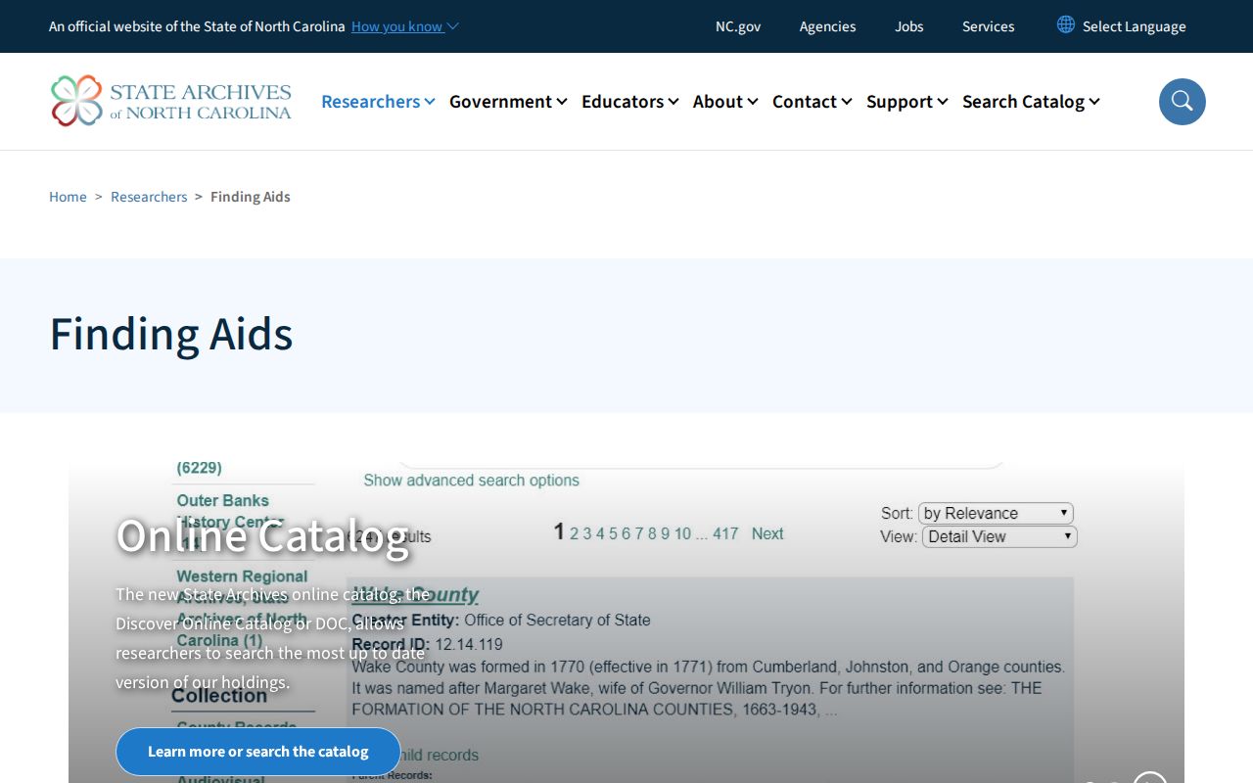The height and width of the screenshot is (783, 1253).
Task: Click the "Finding Aids" breadcrumb text
Action: 251,197
